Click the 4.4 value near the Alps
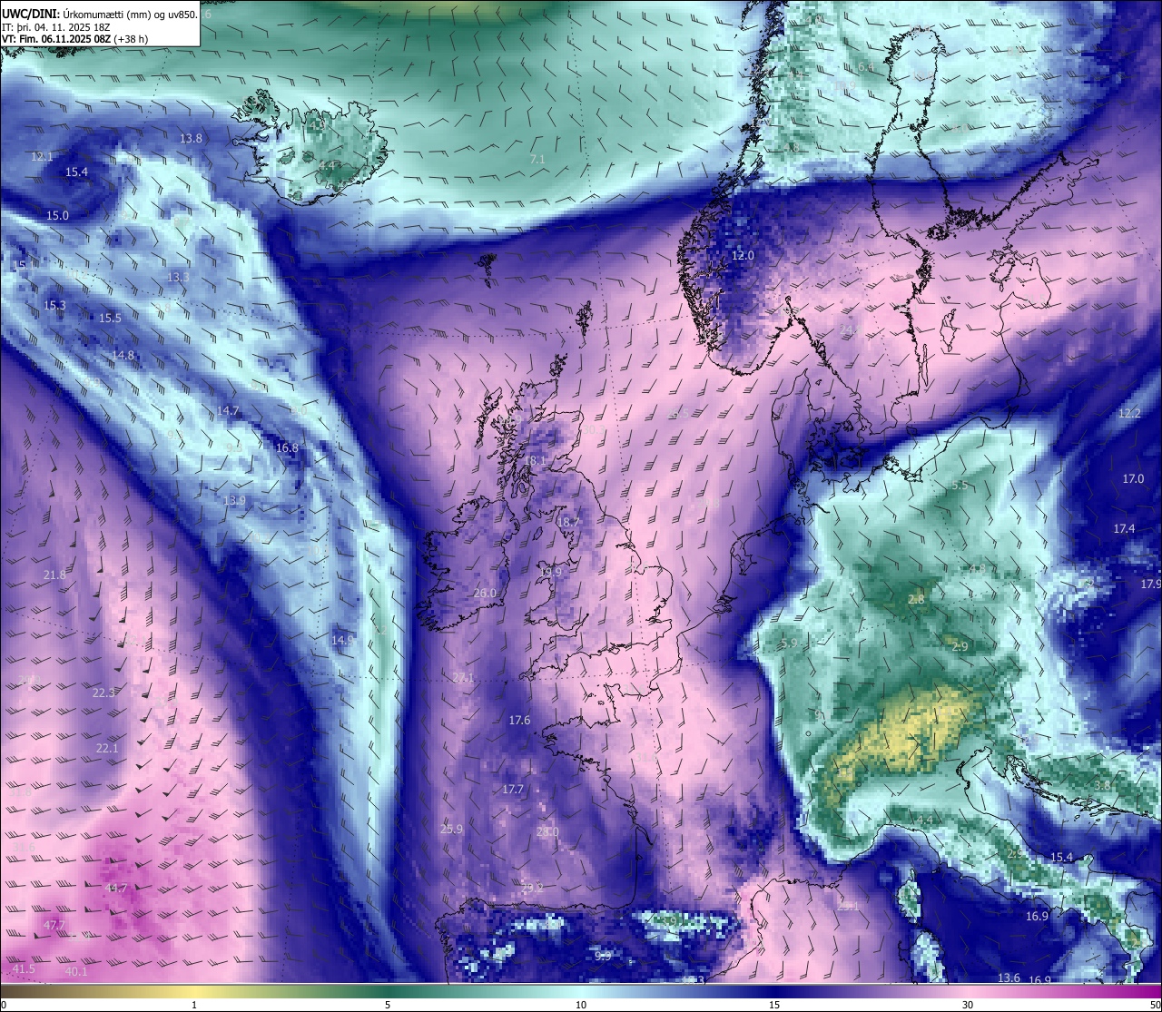The height and width of the screenshot is (1012, 1162). pos(925,820)
